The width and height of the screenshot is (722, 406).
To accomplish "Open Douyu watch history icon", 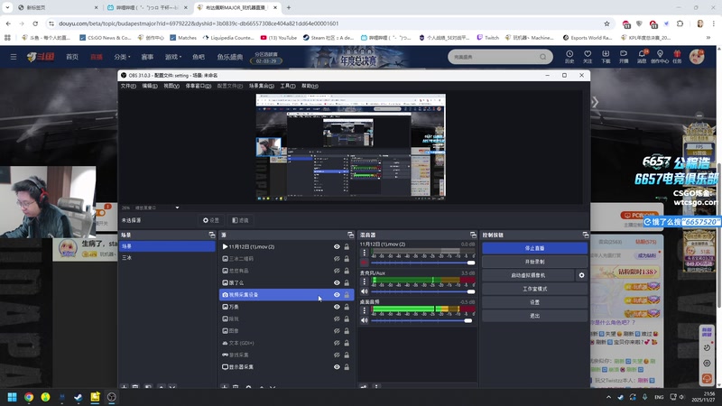I will (569, 57).
